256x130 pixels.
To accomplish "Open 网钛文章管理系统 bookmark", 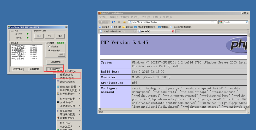I will [x=145, y=27].
